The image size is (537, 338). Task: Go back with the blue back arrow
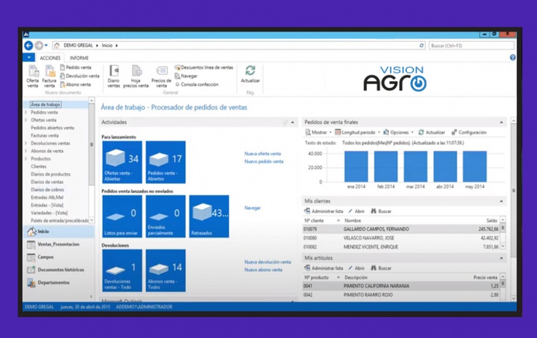point(29,45)
